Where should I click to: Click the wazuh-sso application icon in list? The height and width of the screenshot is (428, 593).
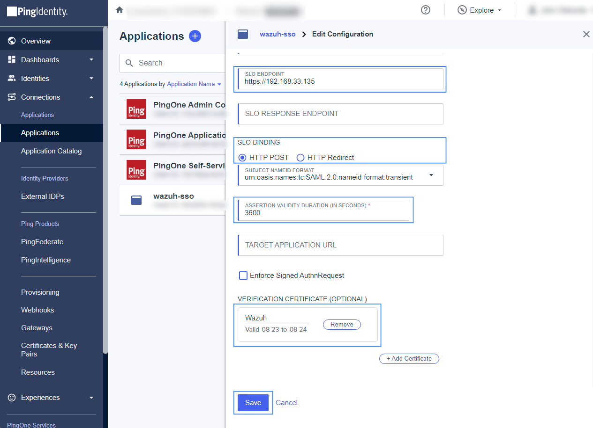(136, 200)
